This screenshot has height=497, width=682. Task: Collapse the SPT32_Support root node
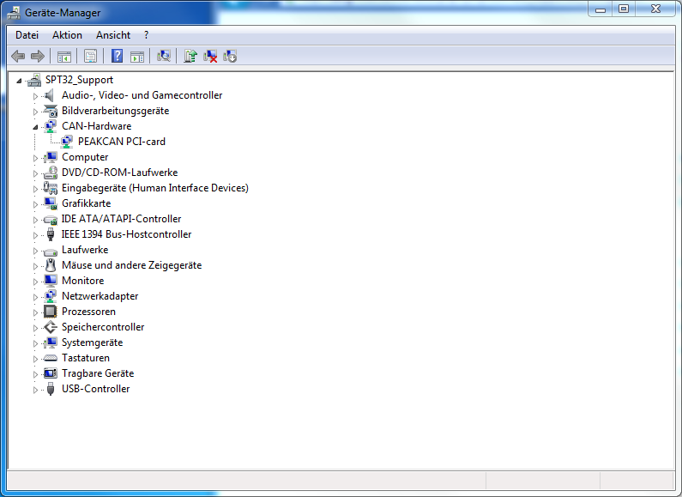click(x=20, y=80)
